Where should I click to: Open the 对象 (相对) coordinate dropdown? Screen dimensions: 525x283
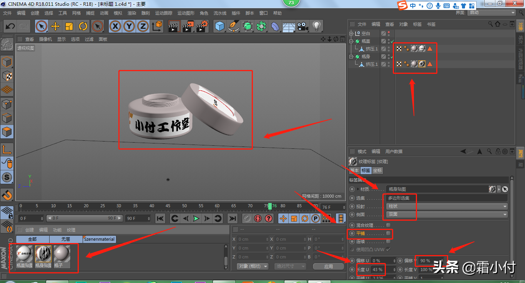(252, 266)
